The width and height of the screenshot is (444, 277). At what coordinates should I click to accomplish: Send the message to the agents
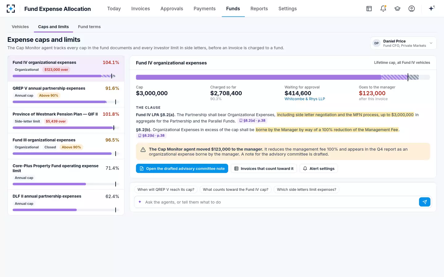pyautogui.click(x=425, y=202)
